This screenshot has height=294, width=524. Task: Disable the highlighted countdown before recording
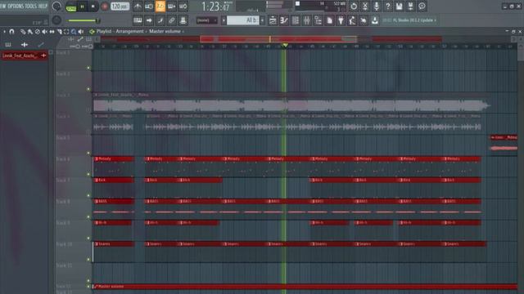click(x=160, y=6)
